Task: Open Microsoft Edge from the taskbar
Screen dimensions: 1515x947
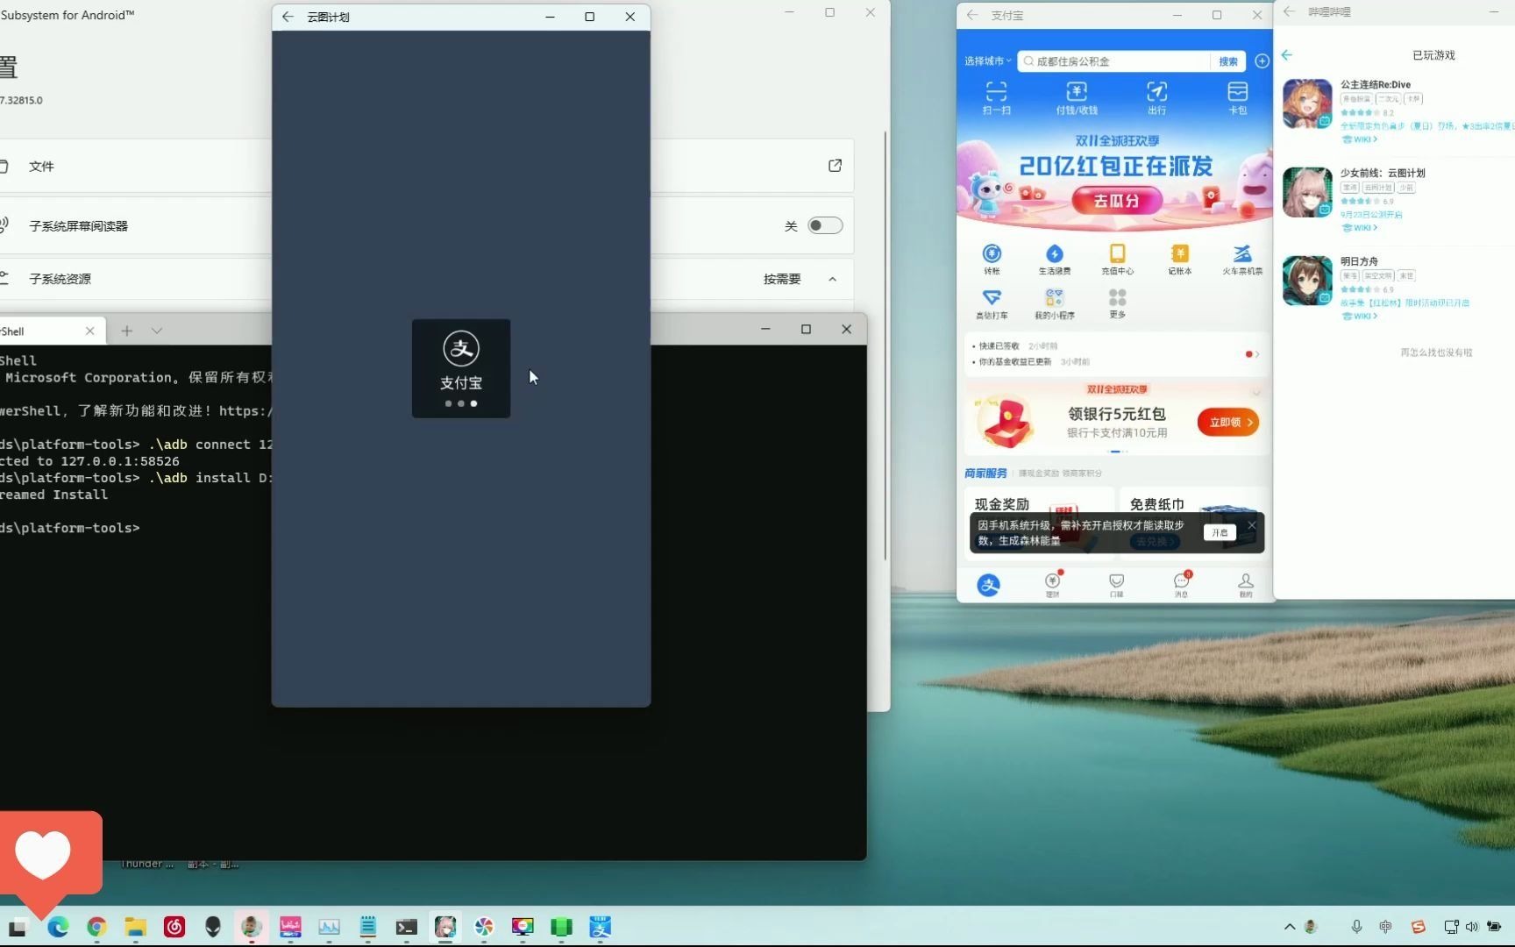Action: 58,927
